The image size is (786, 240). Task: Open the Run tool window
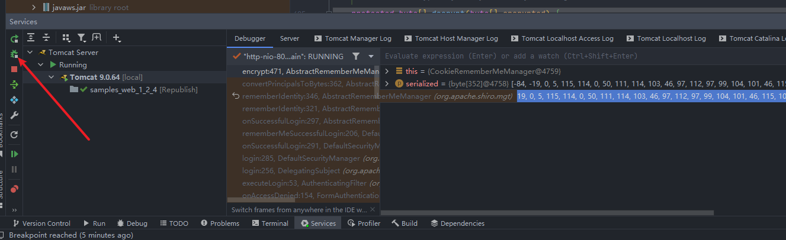click(x=94, y=223)
